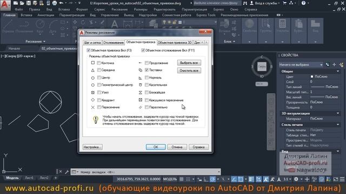The height and width of the screenshot is (194, 346).
Task: Toggle the snap mode dotted grid icon in status bar
Action: point(188,179)
